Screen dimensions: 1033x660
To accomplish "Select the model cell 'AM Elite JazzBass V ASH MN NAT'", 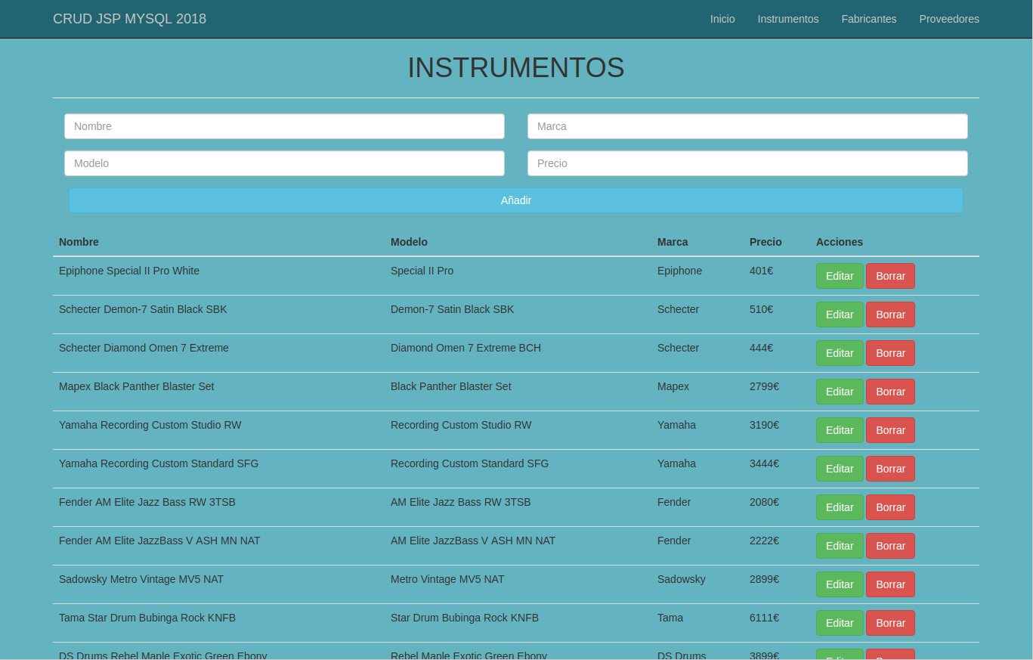I will [473, 541].
